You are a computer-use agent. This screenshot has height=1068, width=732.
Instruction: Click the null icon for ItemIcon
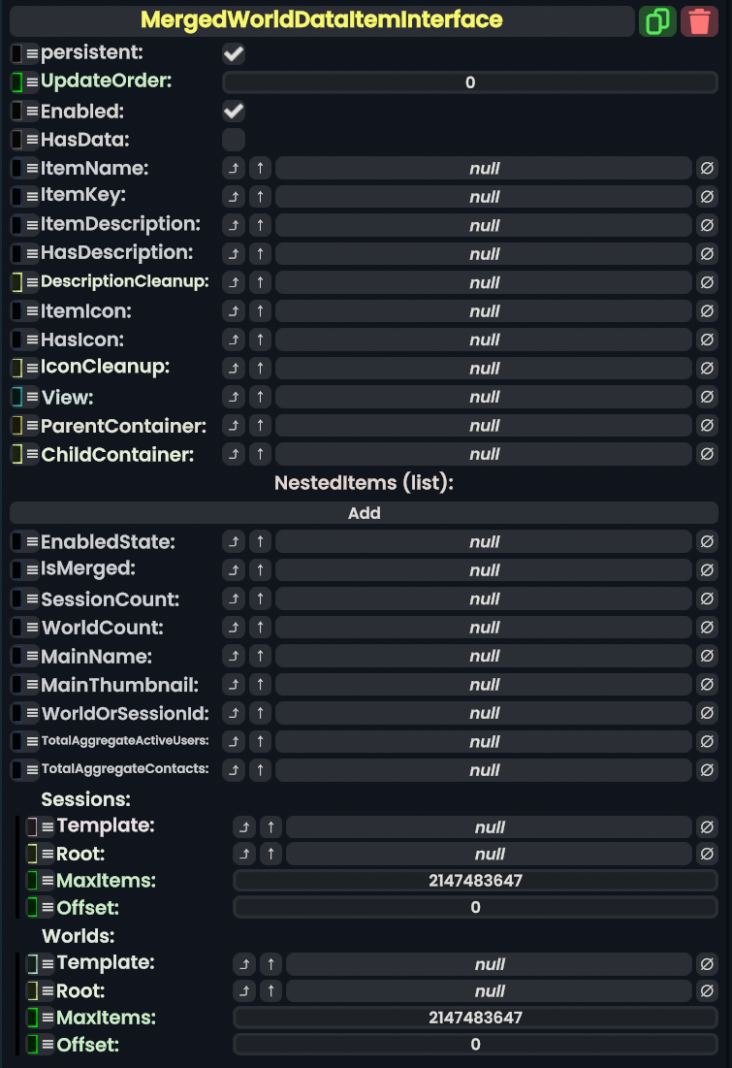pyautogui.click(x=707, y=311)
